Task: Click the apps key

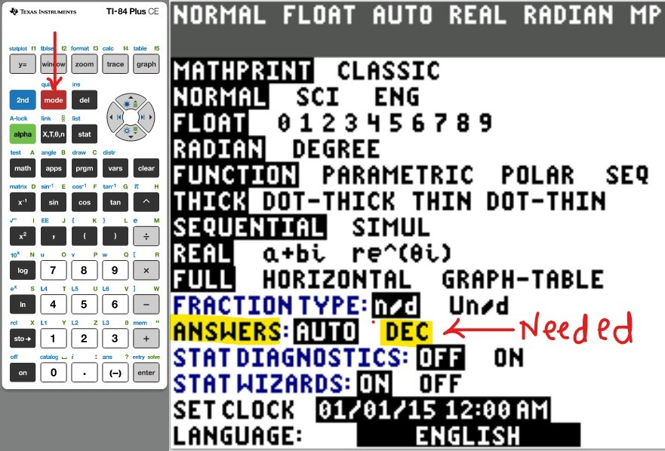Action: 54,168
